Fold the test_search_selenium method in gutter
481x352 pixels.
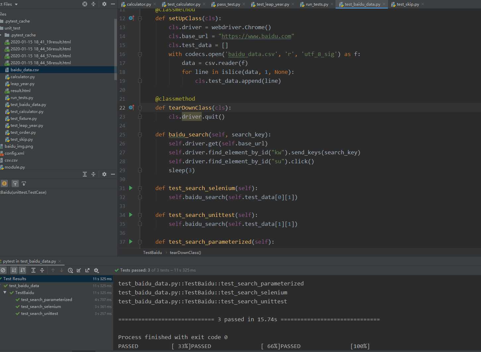(x=140, y=188)
